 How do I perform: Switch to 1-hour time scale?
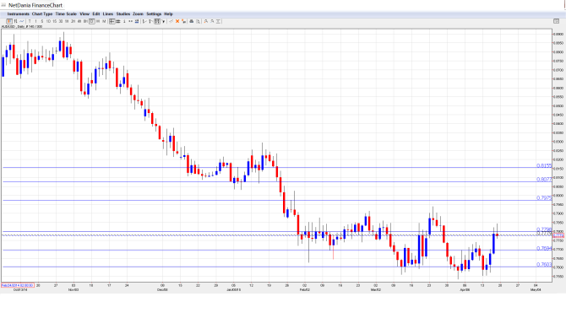pyautogui.click(x=67, y=21)
